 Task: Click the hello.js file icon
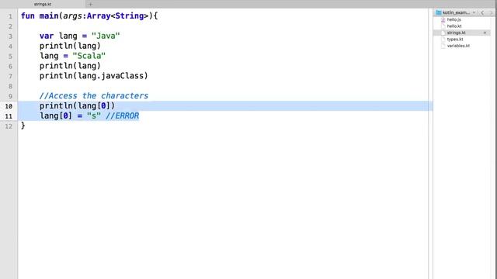(443, 19)
